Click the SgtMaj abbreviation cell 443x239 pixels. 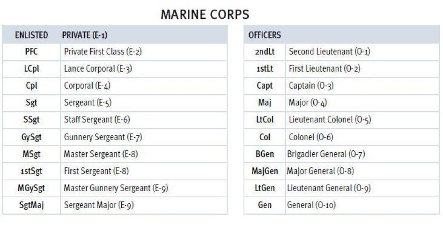point(31,205)
